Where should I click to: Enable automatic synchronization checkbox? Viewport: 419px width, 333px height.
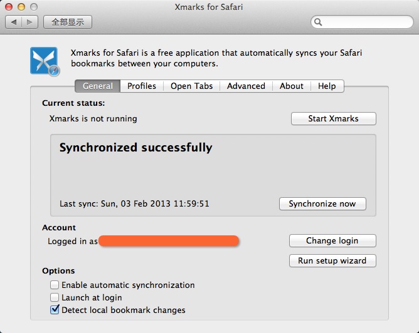pyautogui.click(x=55, y=285)
